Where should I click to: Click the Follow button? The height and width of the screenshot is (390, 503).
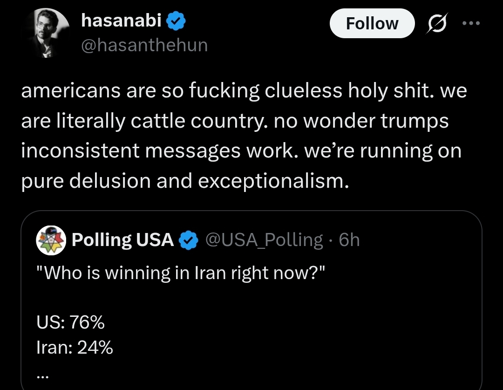coord(372,23)
